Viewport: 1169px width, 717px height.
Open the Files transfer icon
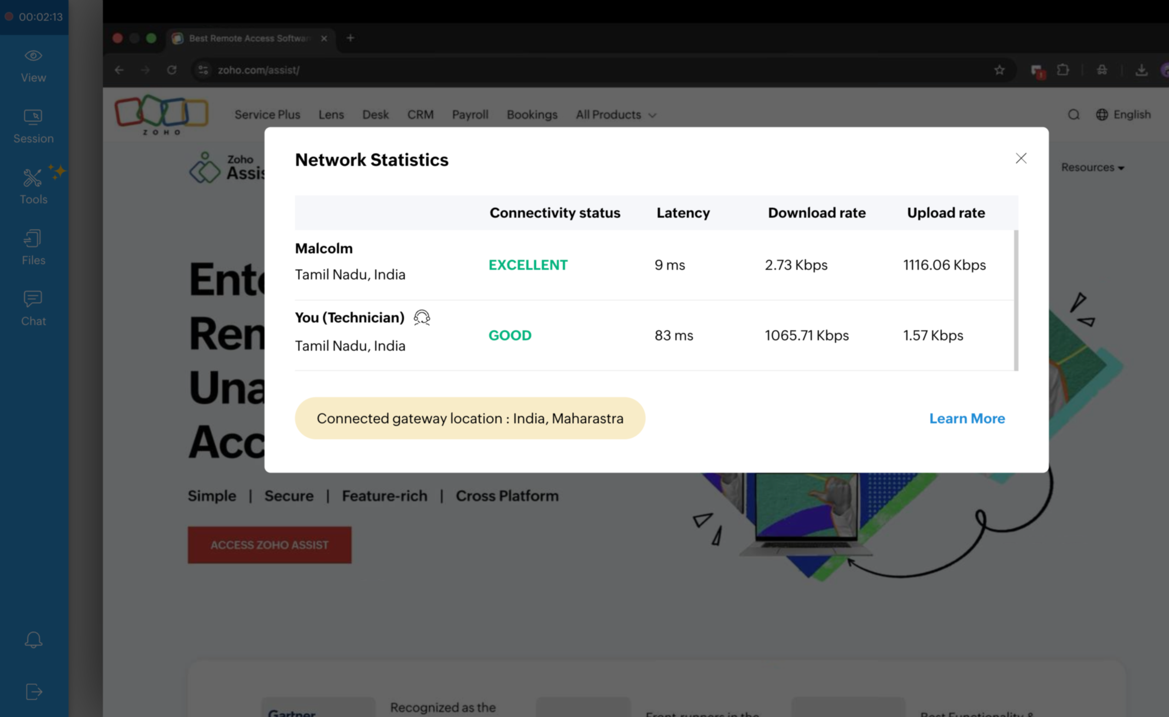coord(33,247)
